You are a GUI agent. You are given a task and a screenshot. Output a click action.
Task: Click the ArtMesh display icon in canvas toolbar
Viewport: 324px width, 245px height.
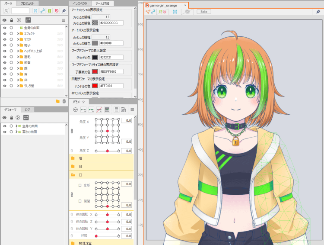pos(148,12)
